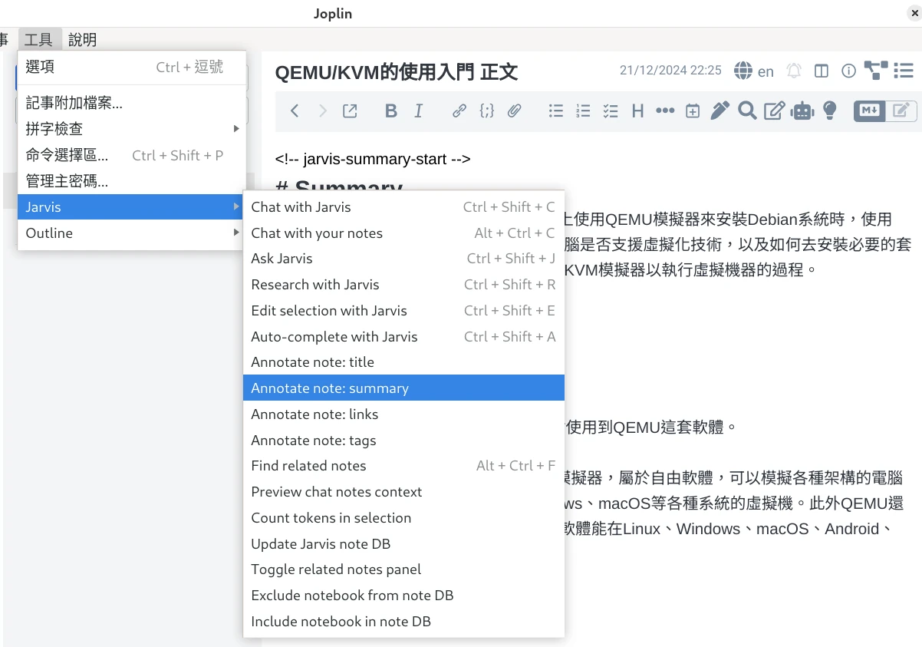
Task: Click the Jarvis lightbulb hint icon
Action: pyautogui.click(x=831, y=111)
